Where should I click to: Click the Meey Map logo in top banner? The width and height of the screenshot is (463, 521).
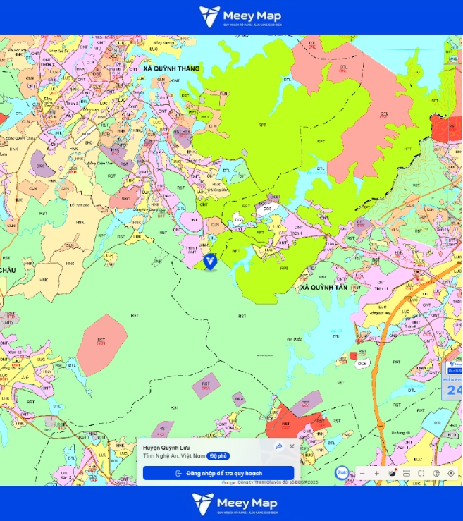[240, 16]
